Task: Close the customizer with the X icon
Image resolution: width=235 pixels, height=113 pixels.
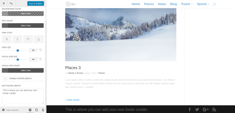Action: [4, 3]
